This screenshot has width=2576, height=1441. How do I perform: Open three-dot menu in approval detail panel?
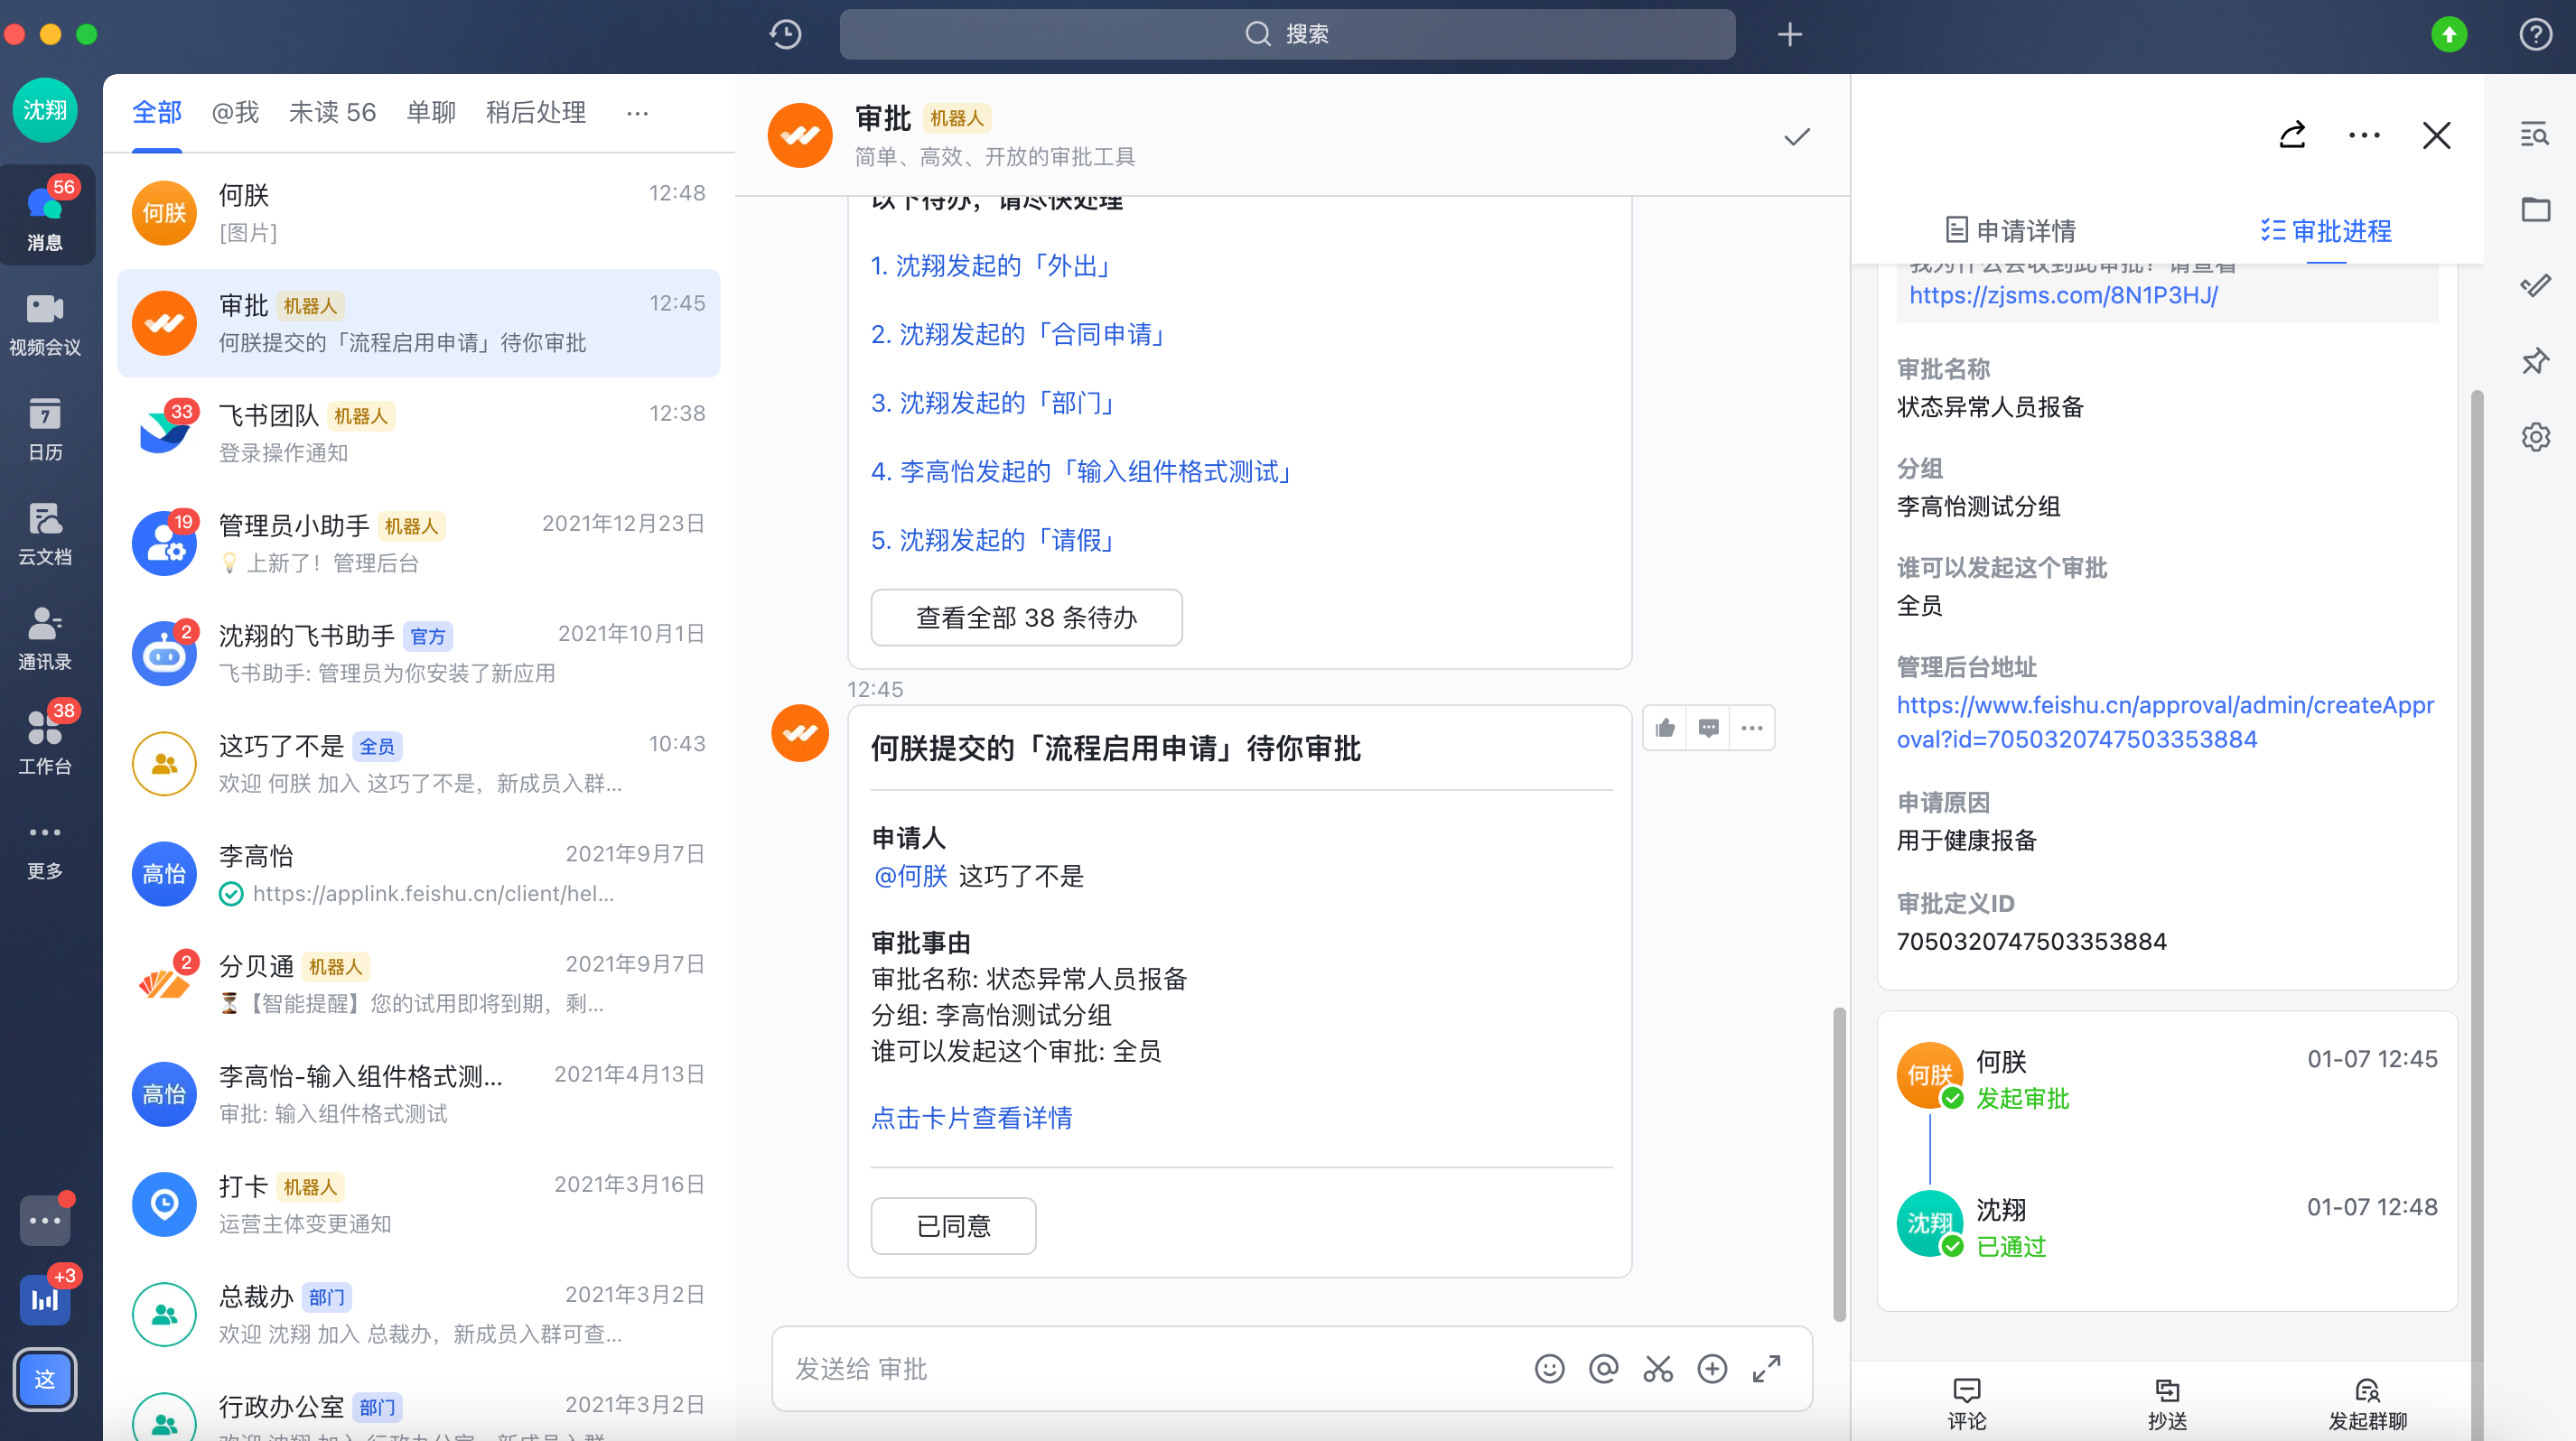2364,135
